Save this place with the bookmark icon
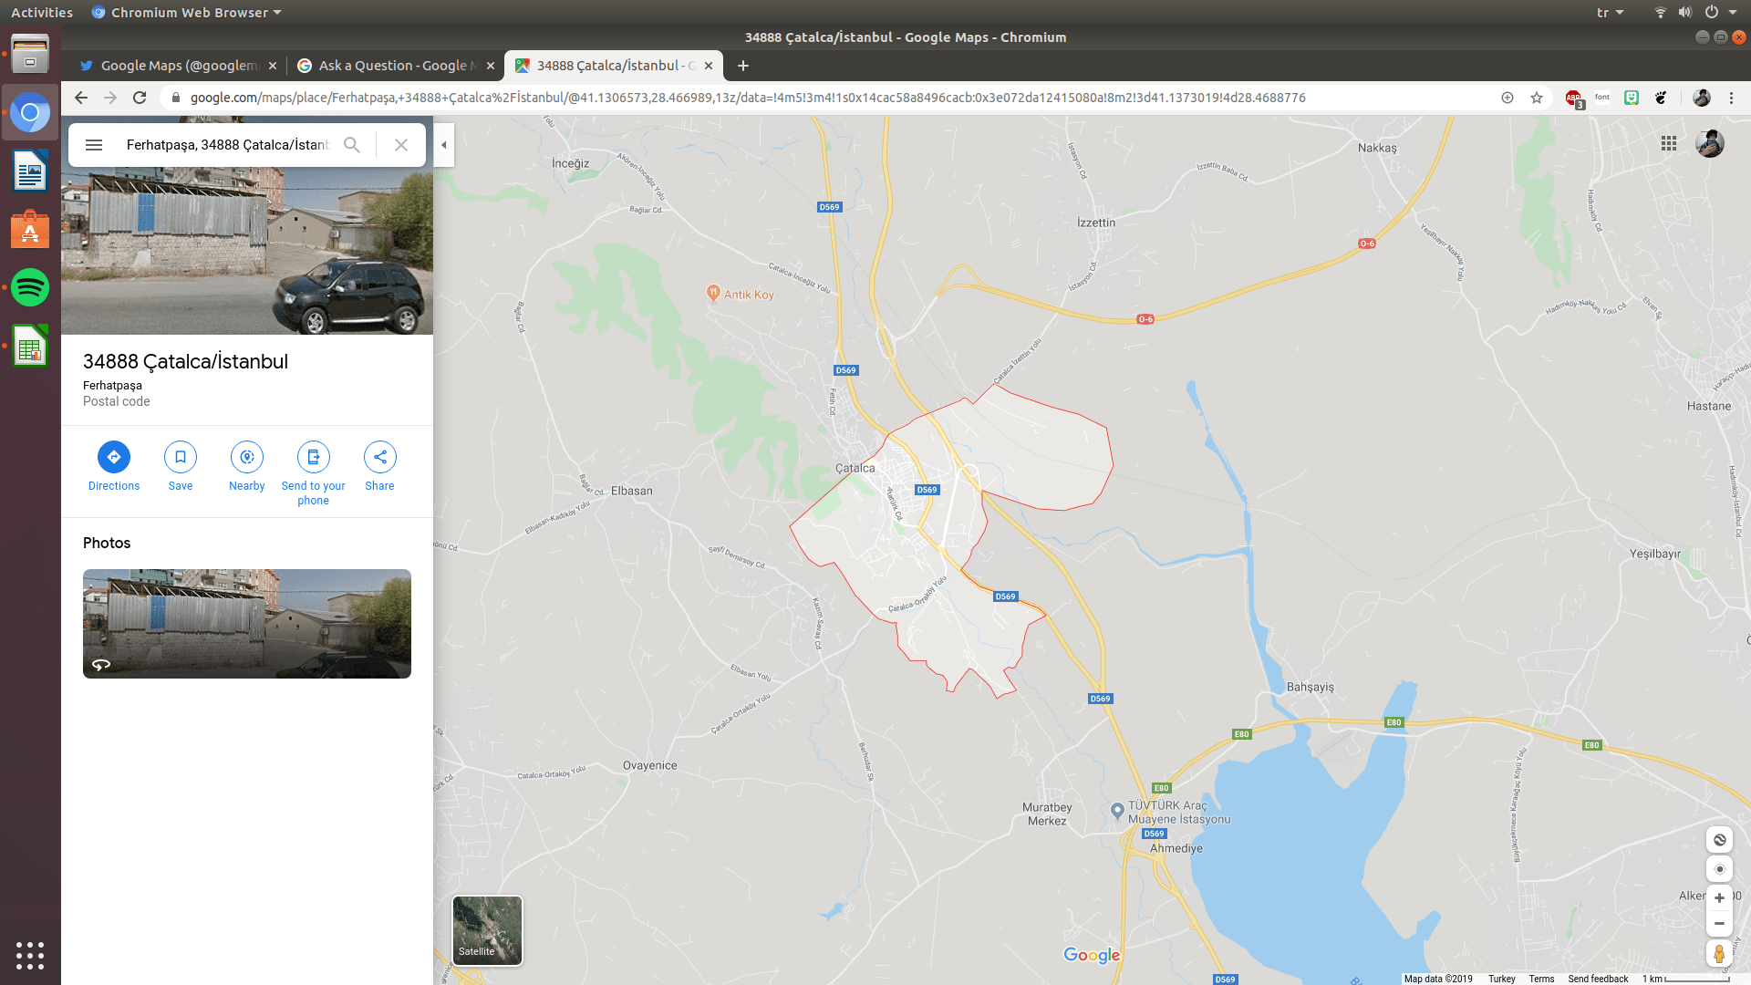This screenshot has height=985, width=1751. (181, 457)
